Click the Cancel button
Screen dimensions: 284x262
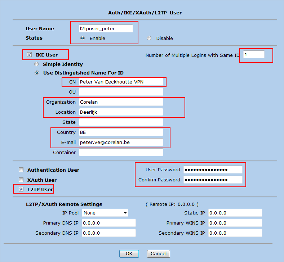159,254
